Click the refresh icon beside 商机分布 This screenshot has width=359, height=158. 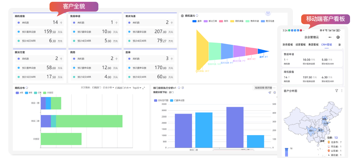(27, 88)
